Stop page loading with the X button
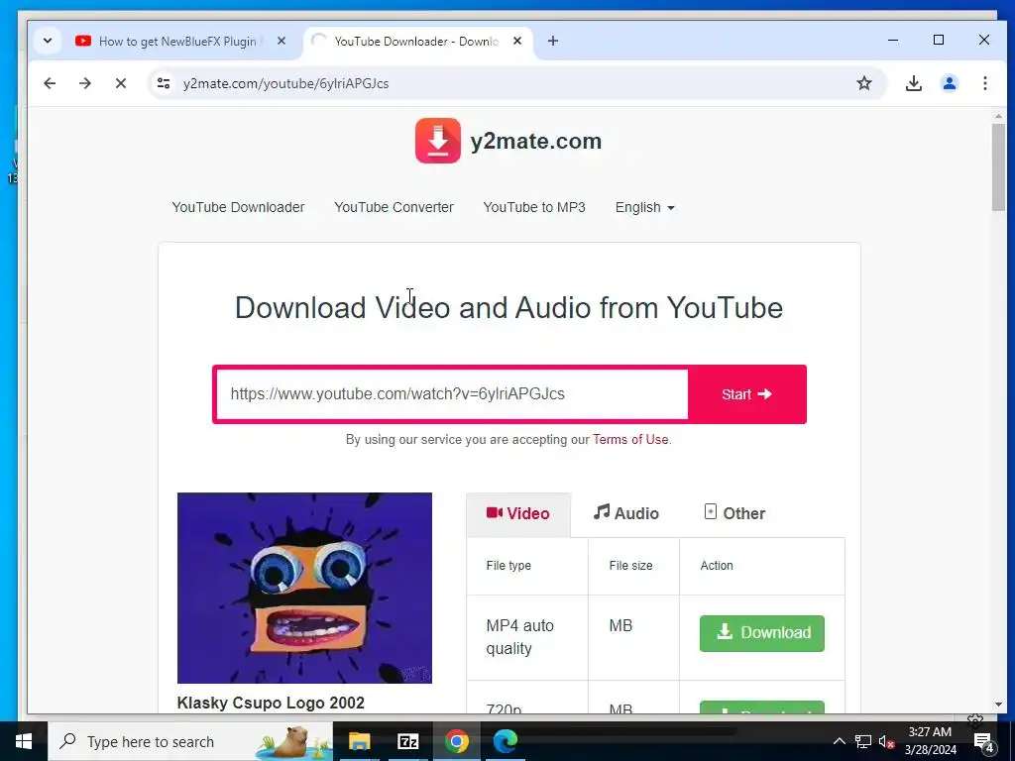 coord(120,83)
